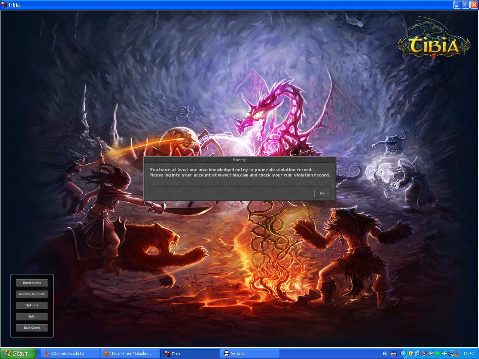Click Ok in the Sorry dialog
Image resolution: width=479 pixels, height=359 pixels.
point(322,193)
